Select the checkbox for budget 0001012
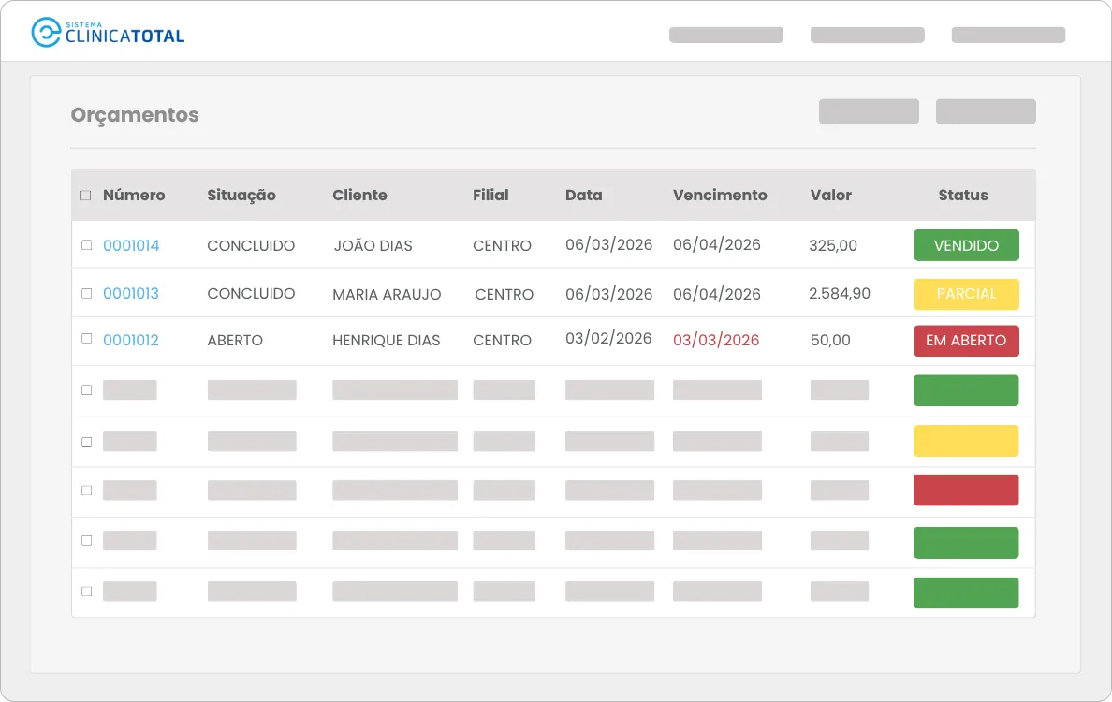The width and height of the screenshot is (1112, 702). 86,338
